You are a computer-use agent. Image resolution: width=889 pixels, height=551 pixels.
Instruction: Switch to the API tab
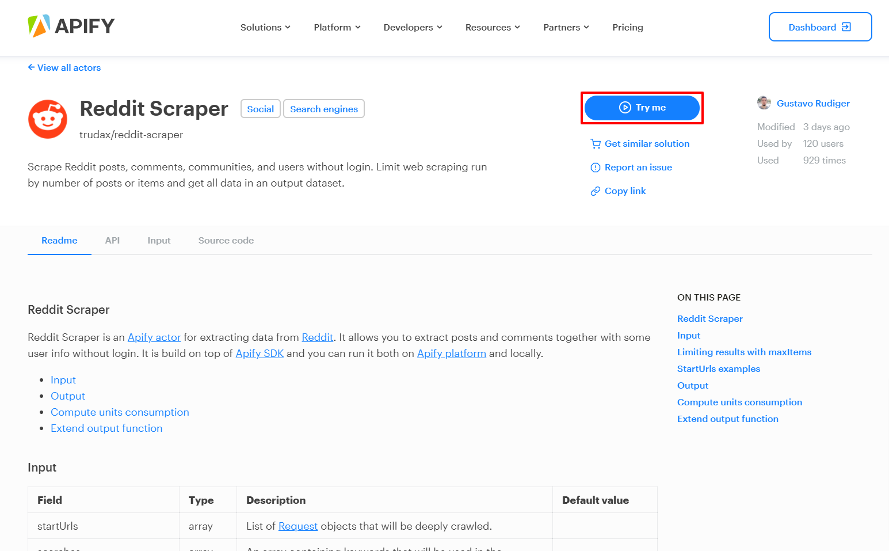[x=112, y=241]
